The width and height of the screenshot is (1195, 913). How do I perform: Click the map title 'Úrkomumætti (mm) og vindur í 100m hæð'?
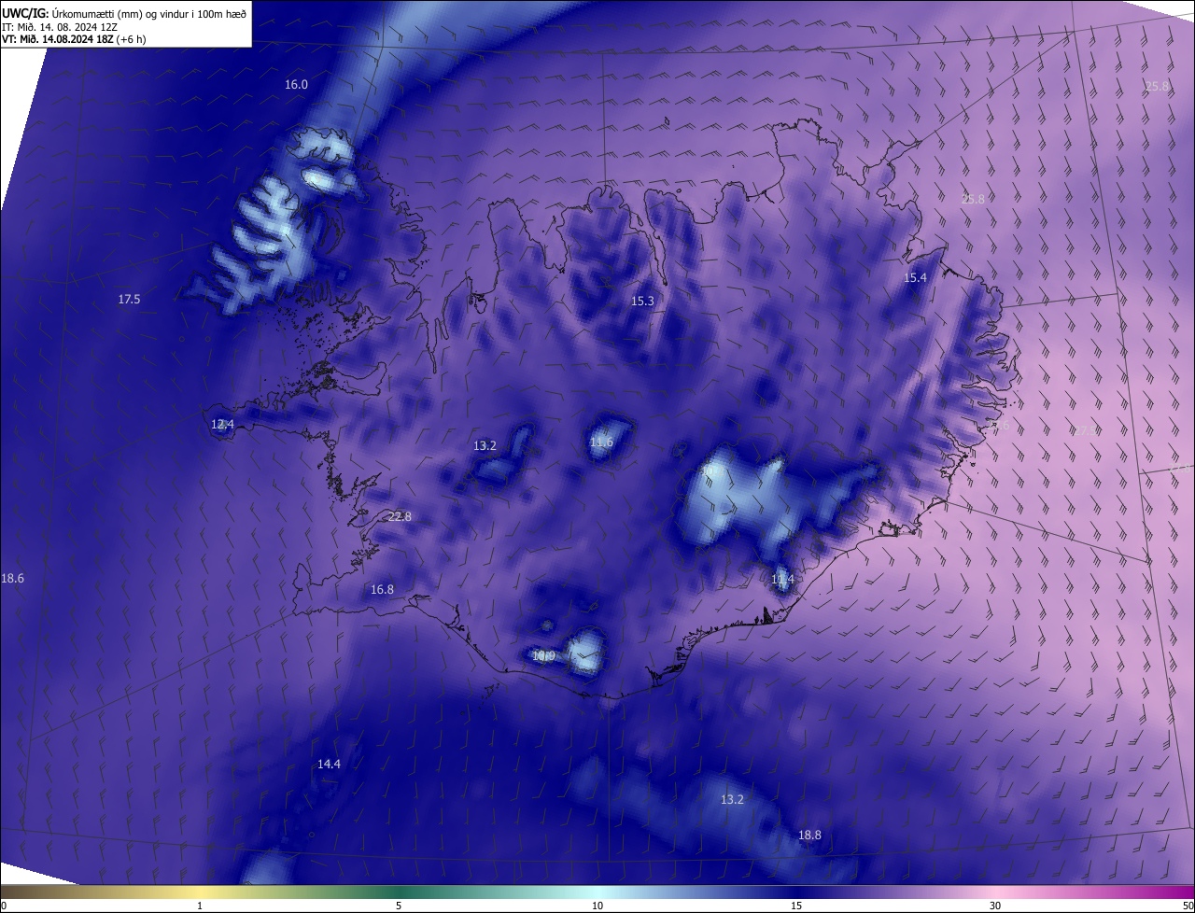149,12
